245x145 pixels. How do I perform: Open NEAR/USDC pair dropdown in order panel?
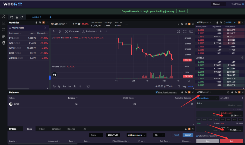pos(204,92)
